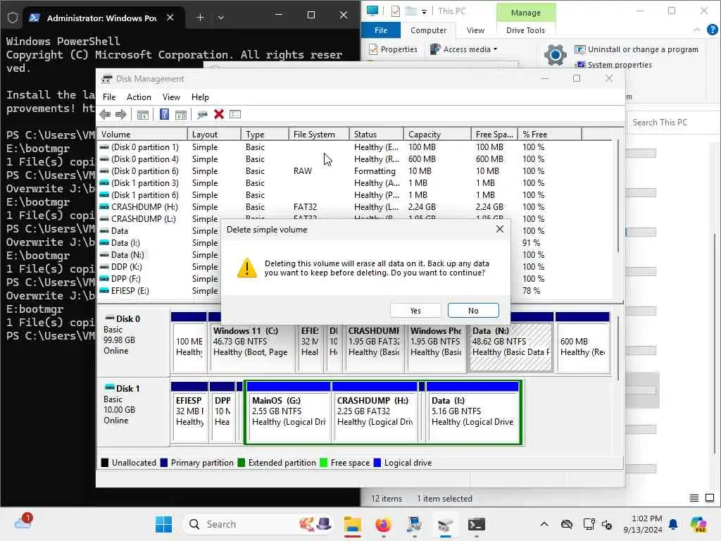Click the yellow warning icon in the dialog
This screenshot has height=541, width=721.
[247, 268]
